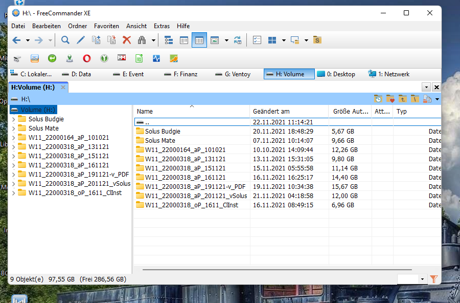Open back history dropdown arrow
Viewport: 460px width, 303px height.
(28, 40)
